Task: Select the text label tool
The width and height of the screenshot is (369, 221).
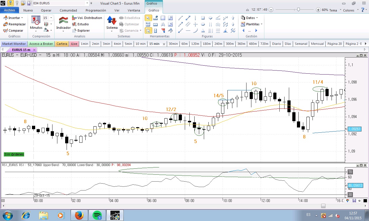Action: pyautogui.click(x=163, y=24)
